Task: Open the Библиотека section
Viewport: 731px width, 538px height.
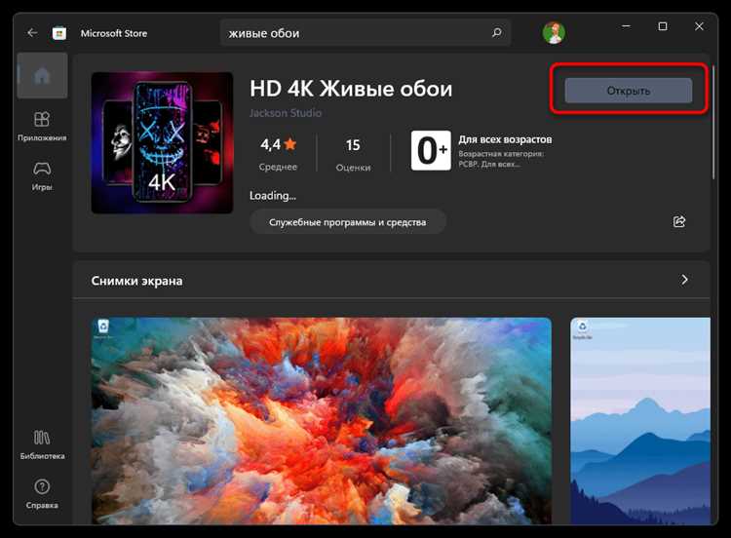Action: (42, 444)
